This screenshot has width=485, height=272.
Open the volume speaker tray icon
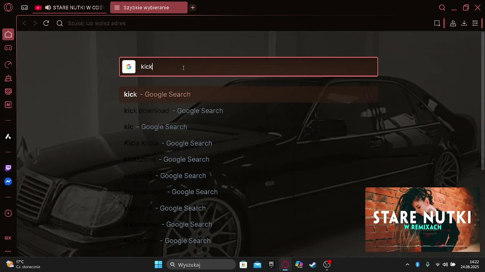click(x=445, y=264)
